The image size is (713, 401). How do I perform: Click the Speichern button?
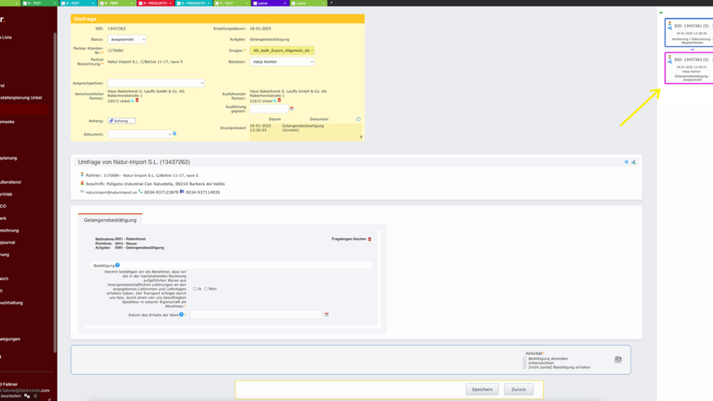click(482, 389)
